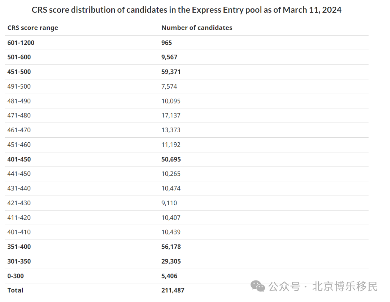Select the 451-500 bold range cell
The image size is (390, 302).
(x=19, y=72)
